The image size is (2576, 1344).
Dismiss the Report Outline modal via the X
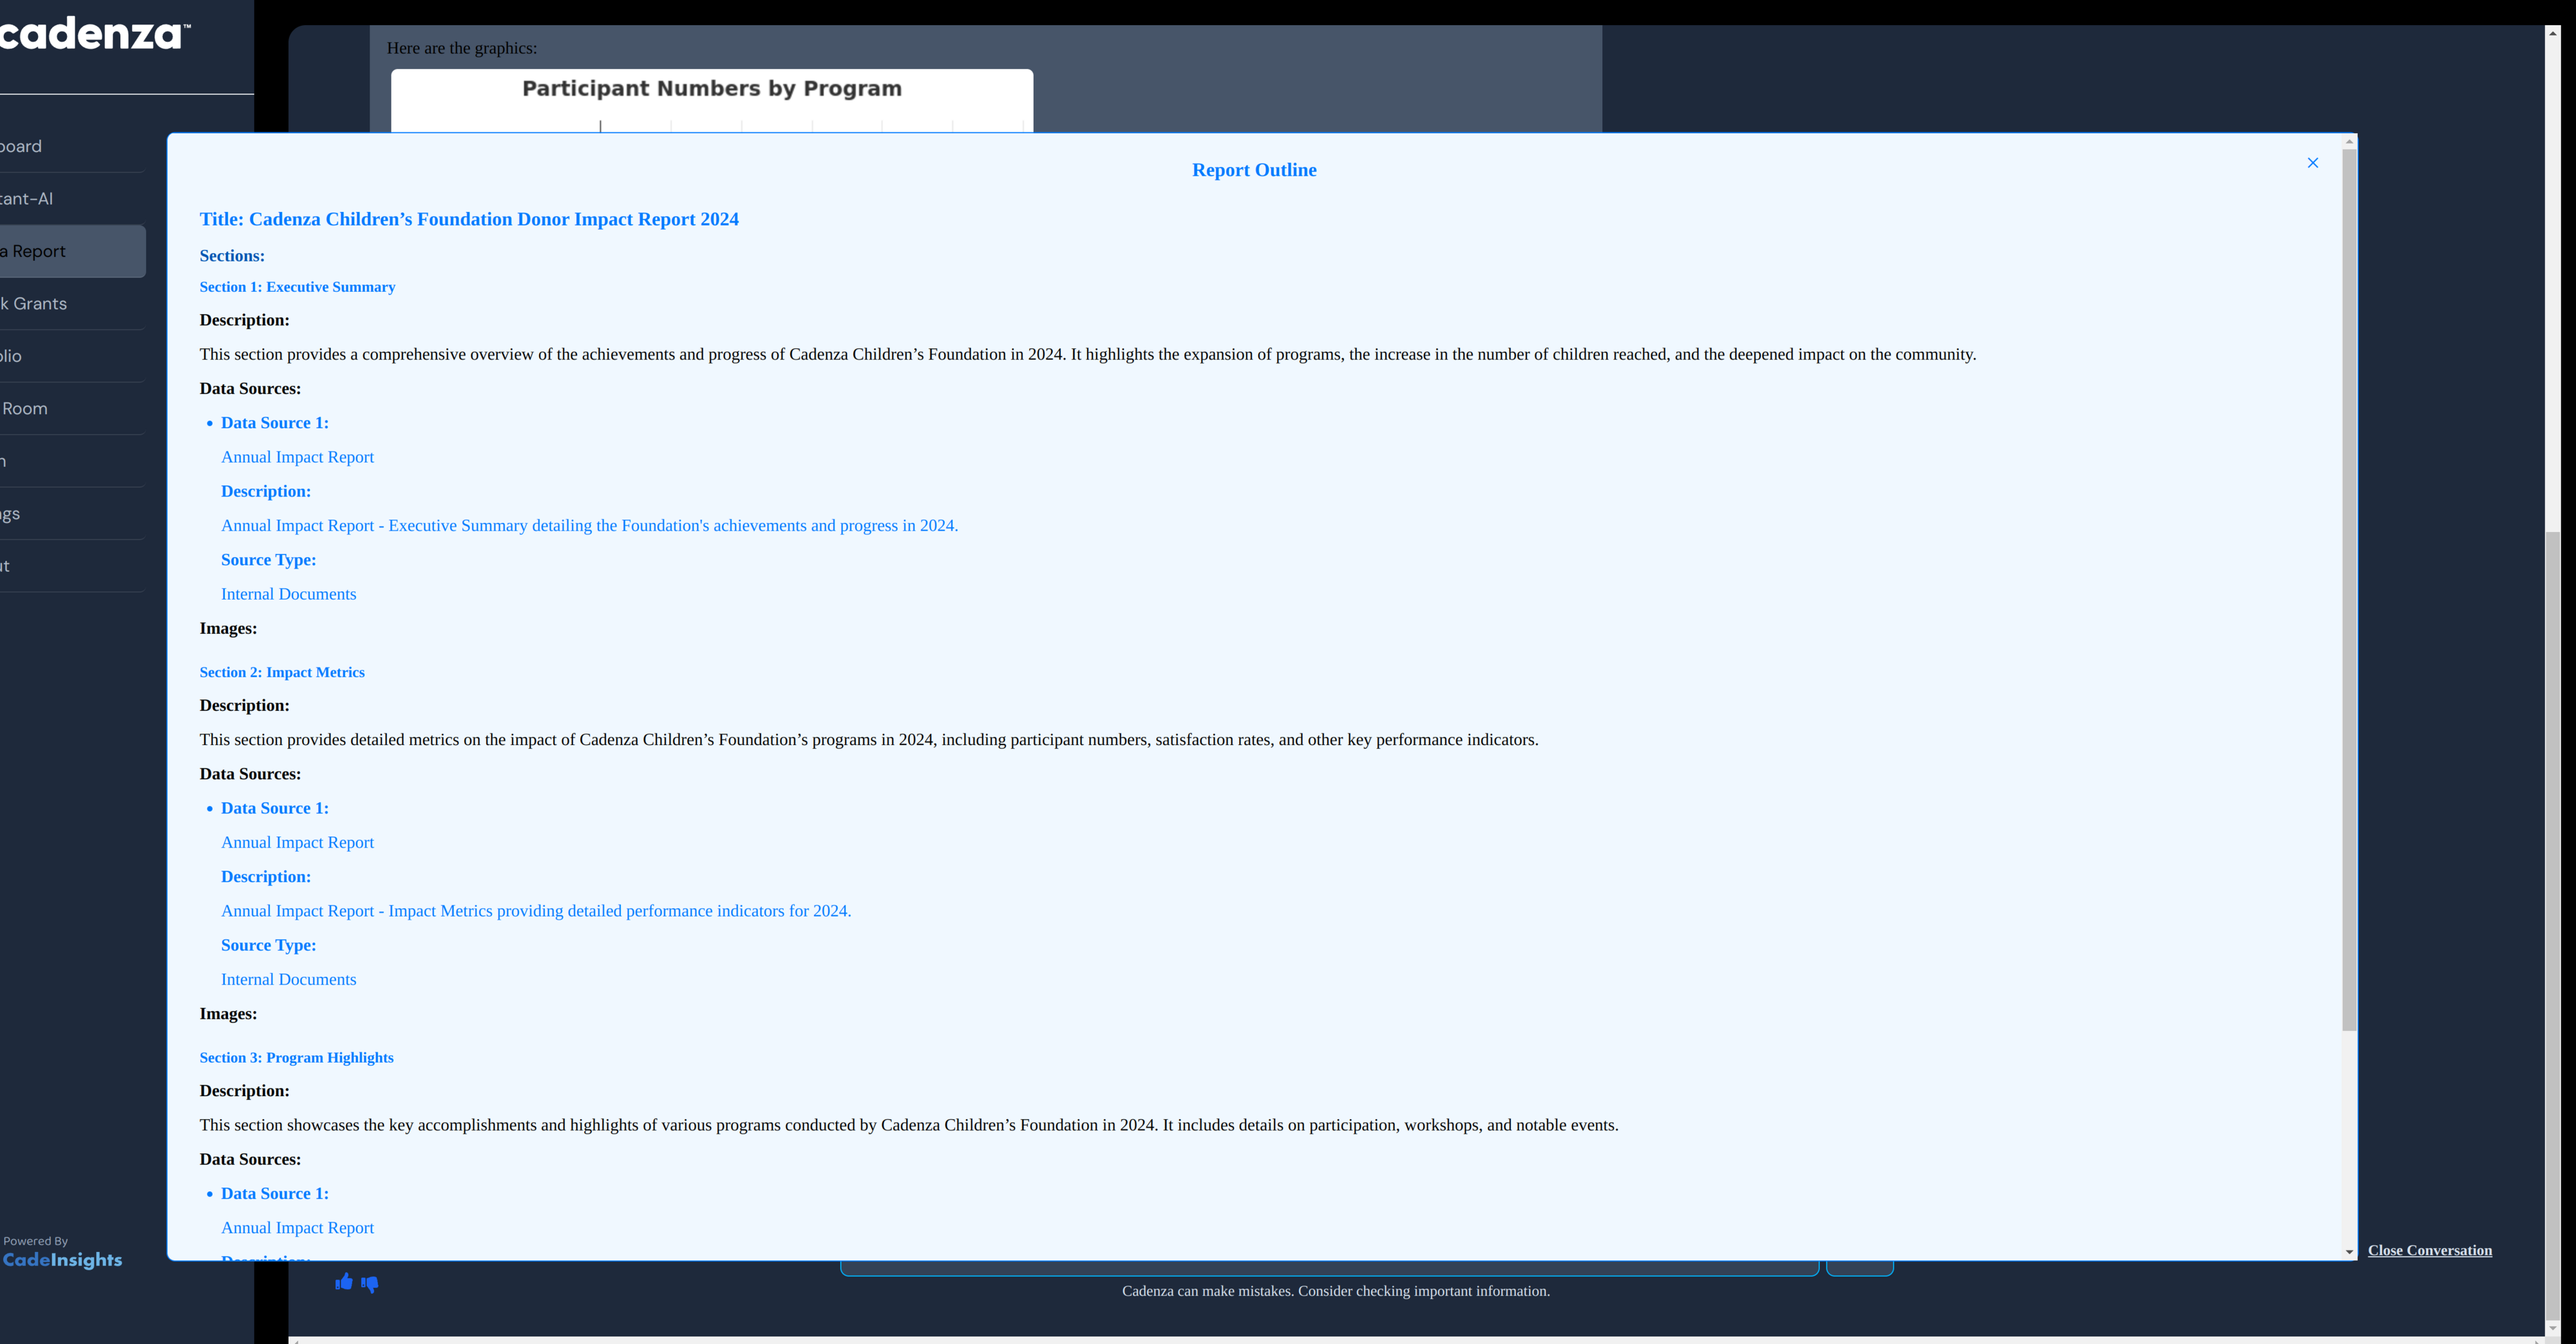click(x=2312, y=162)
